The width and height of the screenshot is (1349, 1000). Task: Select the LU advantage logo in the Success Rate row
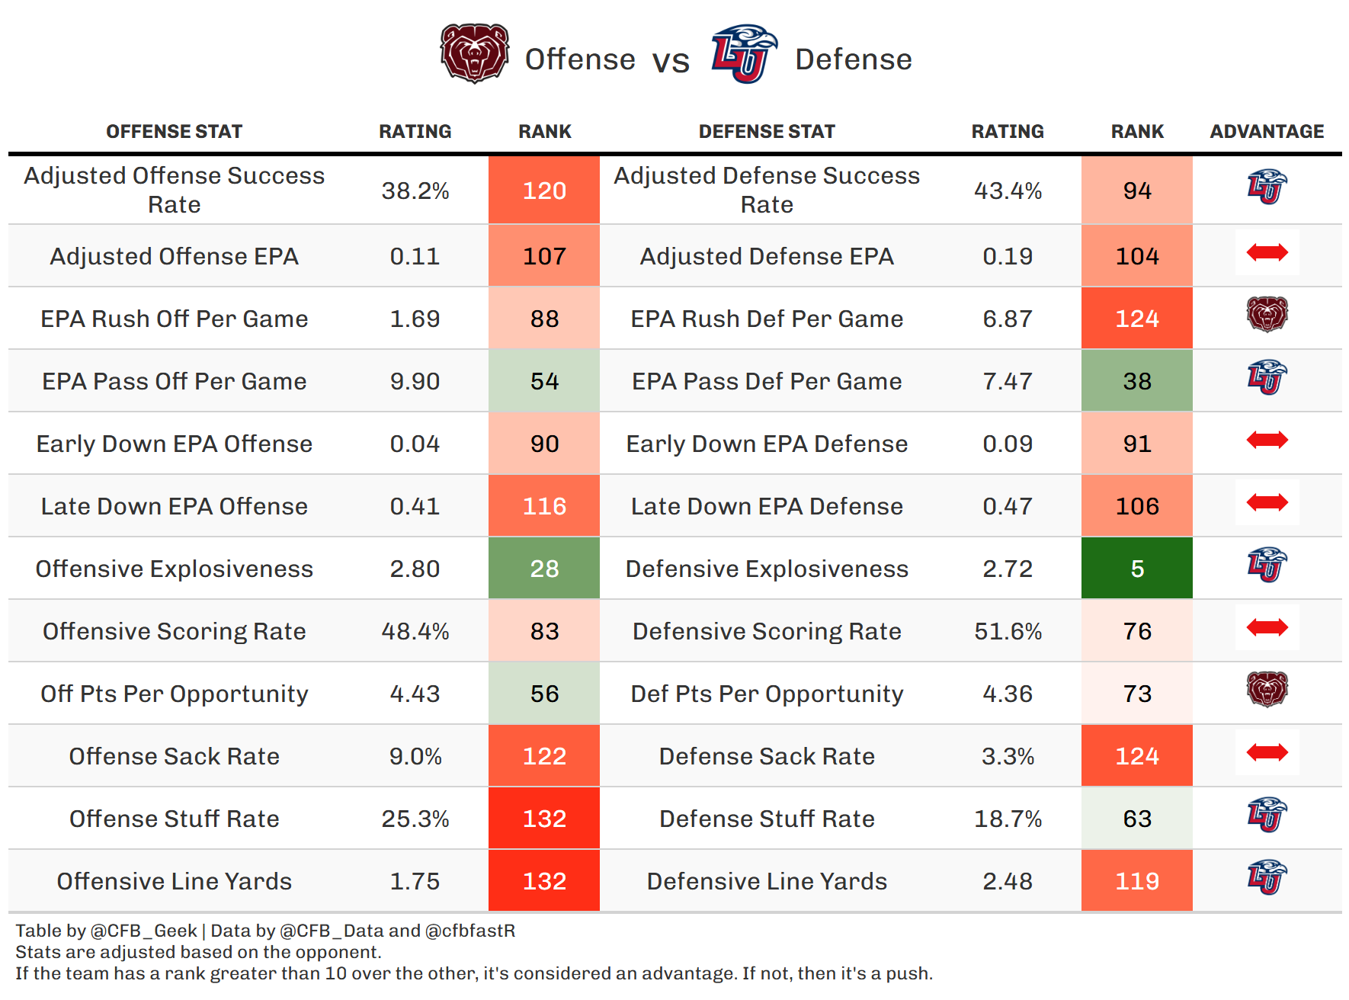coord(1267,187)
